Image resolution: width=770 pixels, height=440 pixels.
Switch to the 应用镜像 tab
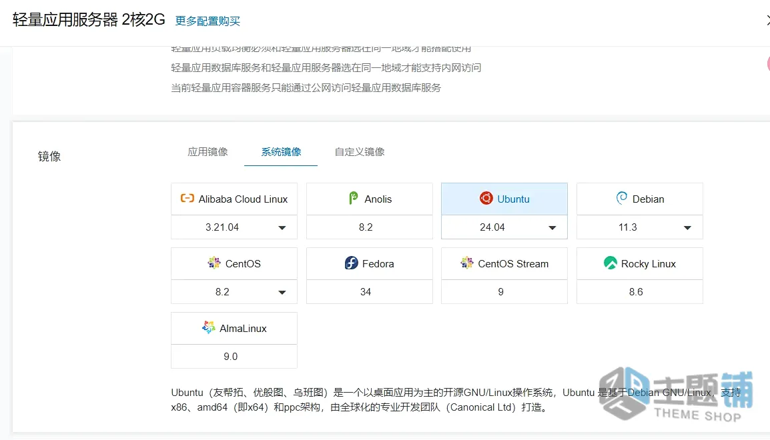(208, 151)
